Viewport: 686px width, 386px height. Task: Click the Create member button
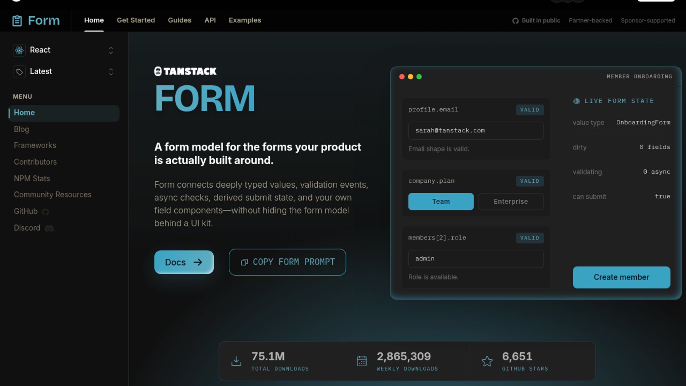pos(621,277)
